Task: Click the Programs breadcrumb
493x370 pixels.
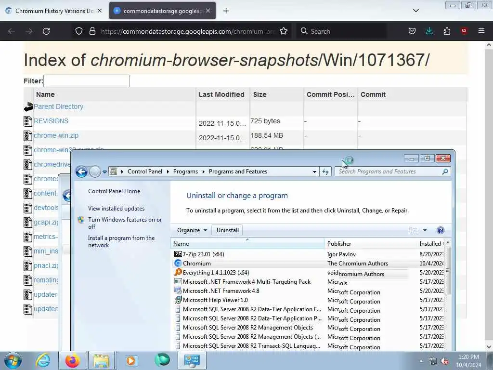Action: click(x=185, y=172)
